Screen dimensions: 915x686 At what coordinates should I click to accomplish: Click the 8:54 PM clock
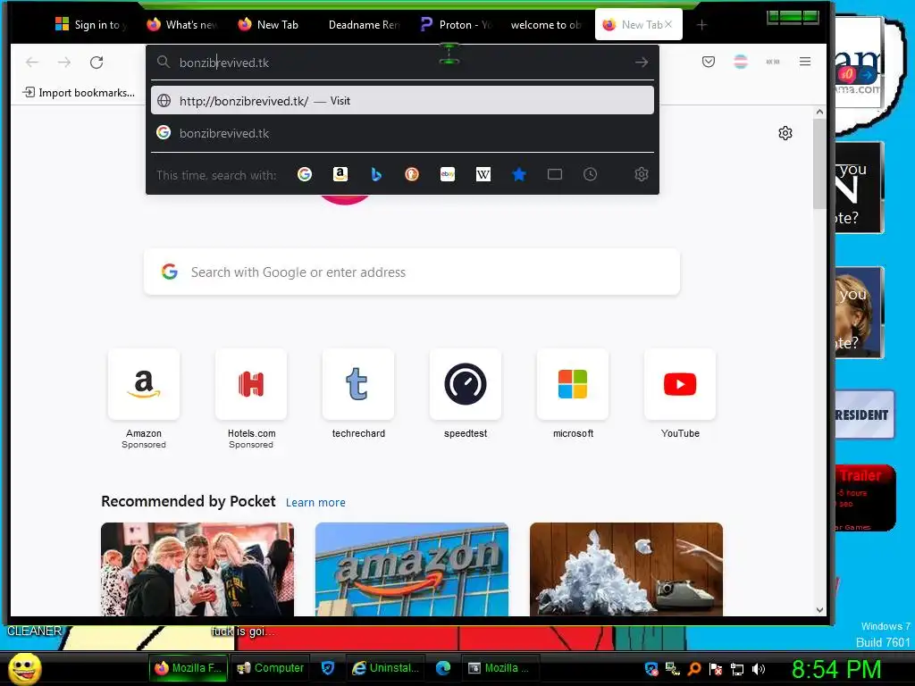836,669
